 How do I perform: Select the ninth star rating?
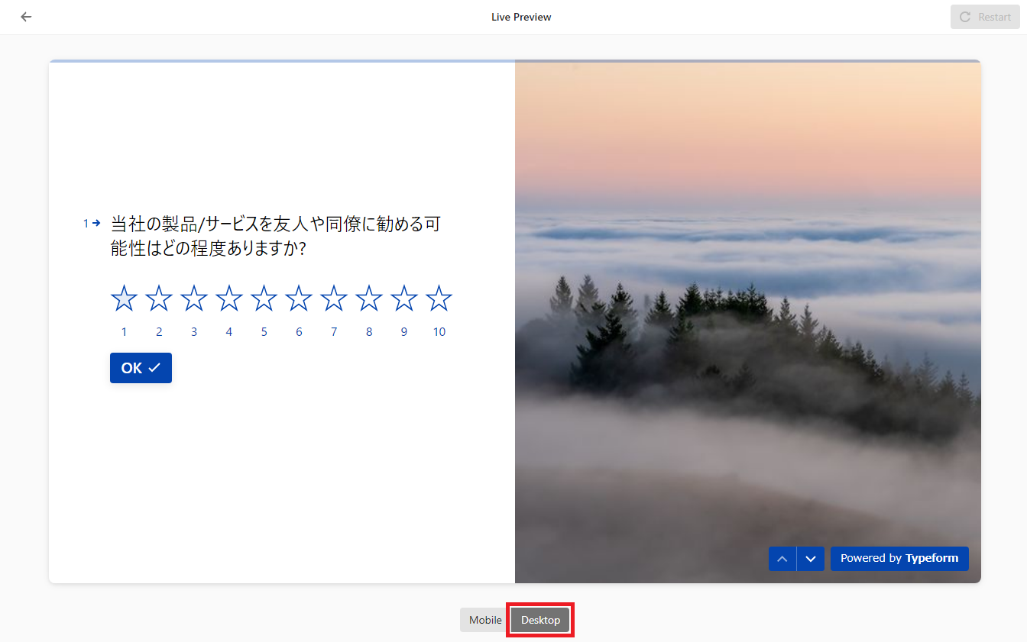coord(404,298)
